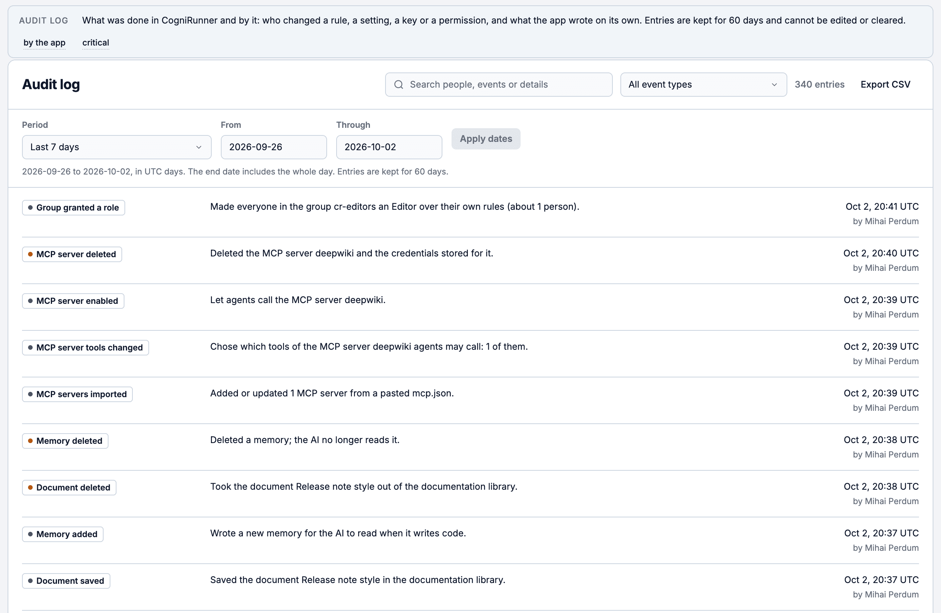Click the Memory added tag
The height and width of the screenshot is (613, 941).
(x=63, y=534)
